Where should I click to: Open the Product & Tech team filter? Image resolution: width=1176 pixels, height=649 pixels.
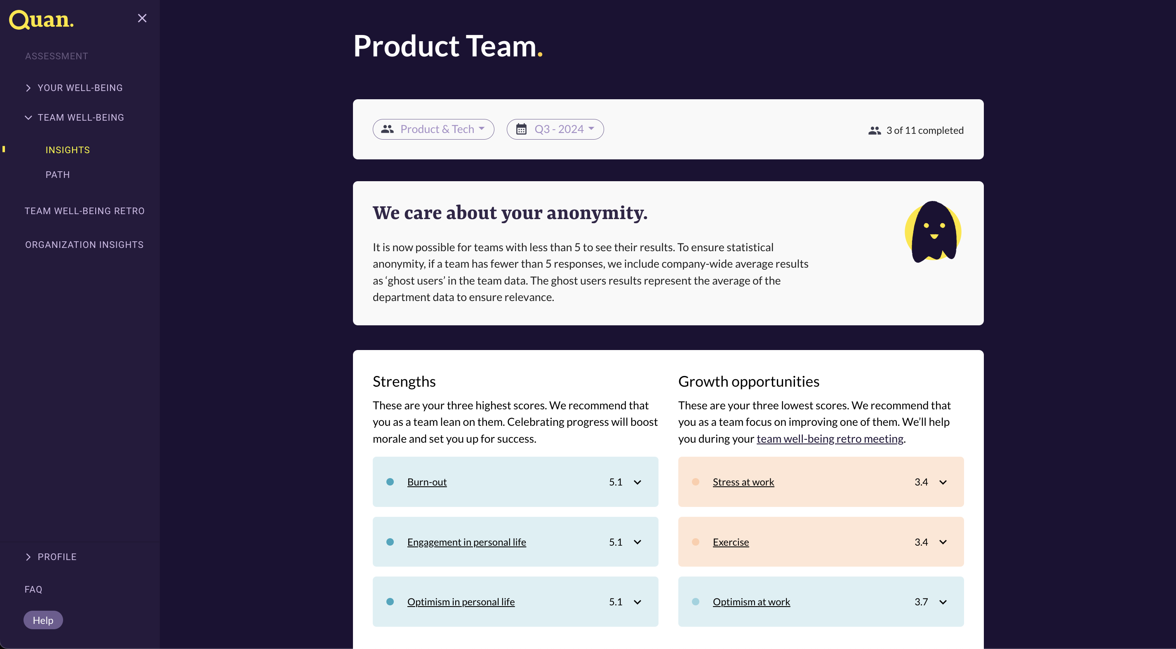pos(433,128)
